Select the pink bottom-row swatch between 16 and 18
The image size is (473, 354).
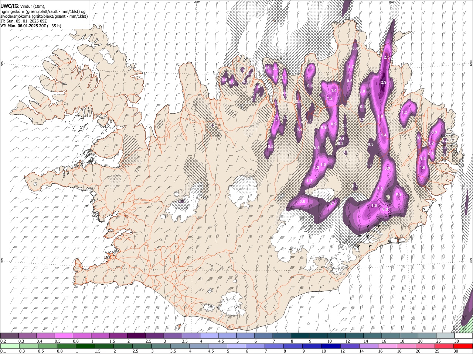[387, 346]
